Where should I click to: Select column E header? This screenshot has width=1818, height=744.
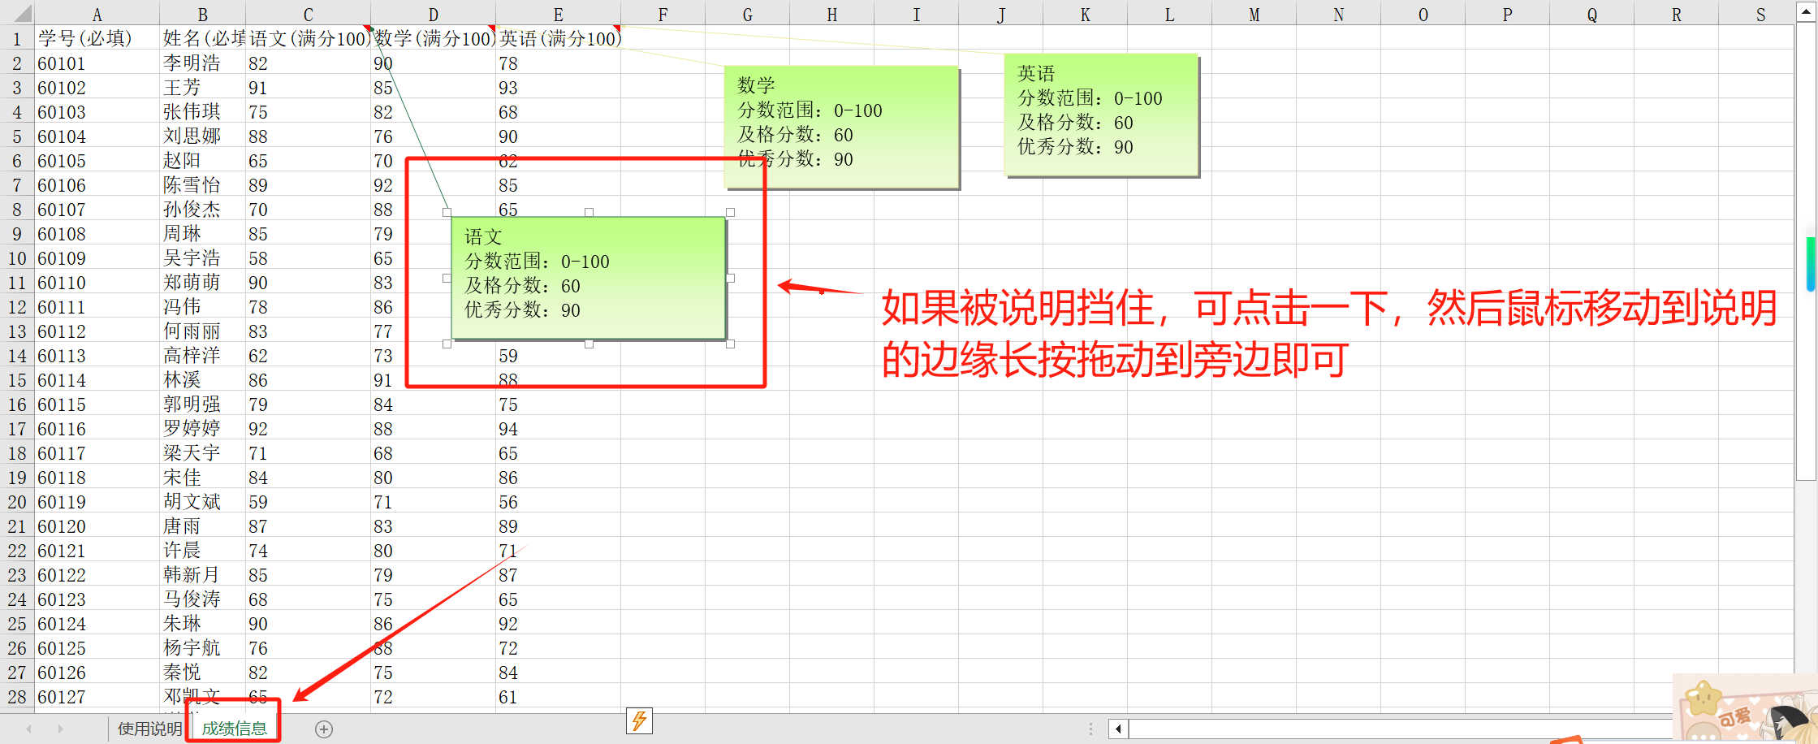coord(558,14)
